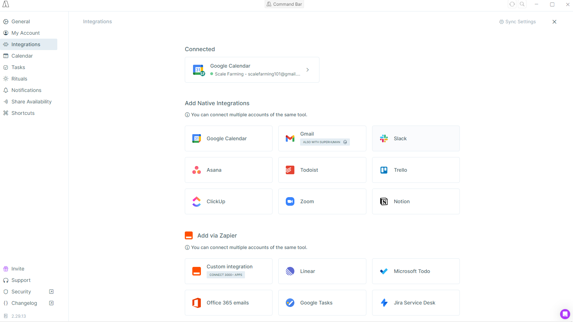Click the Microsoft Todo checkmark icon
The image size is (573, 322).
click(384, 271)
